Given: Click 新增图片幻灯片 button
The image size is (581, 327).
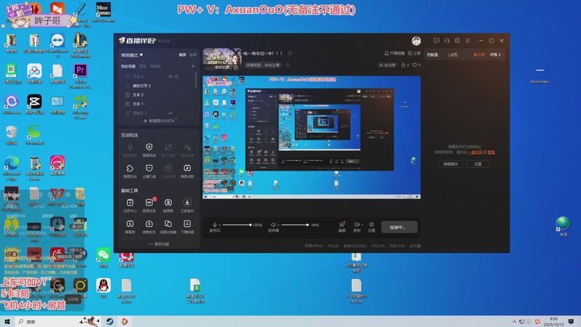Looking at the screenshot, I should pos(159,121).
